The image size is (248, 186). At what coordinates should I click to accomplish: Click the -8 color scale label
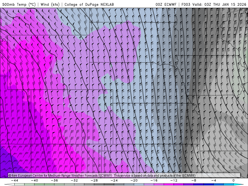(194, 180)
